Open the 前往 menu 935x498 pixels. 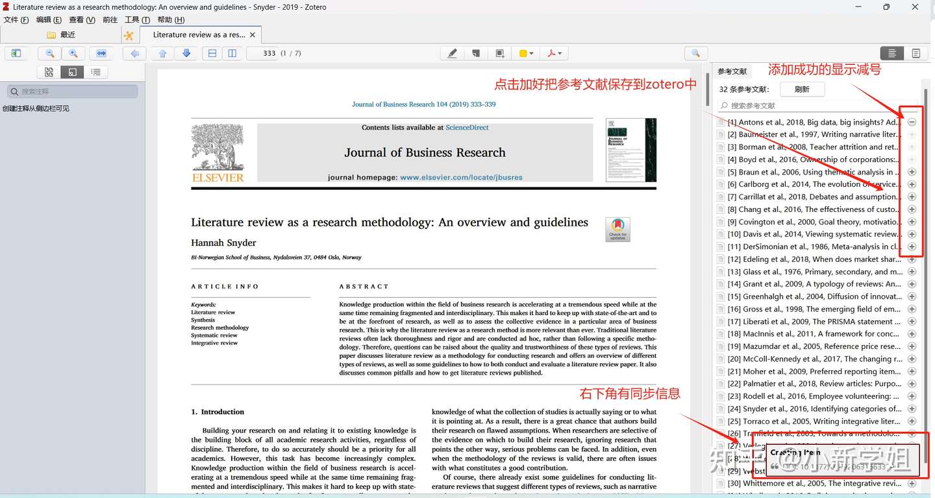[x=110, y=20]
